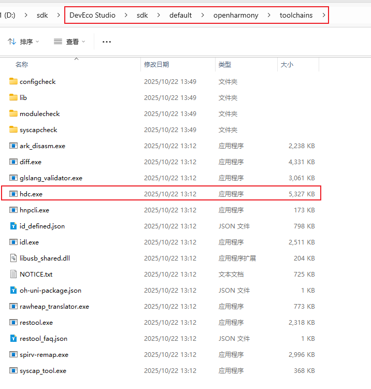Open the three-dots more options menu

107,41
